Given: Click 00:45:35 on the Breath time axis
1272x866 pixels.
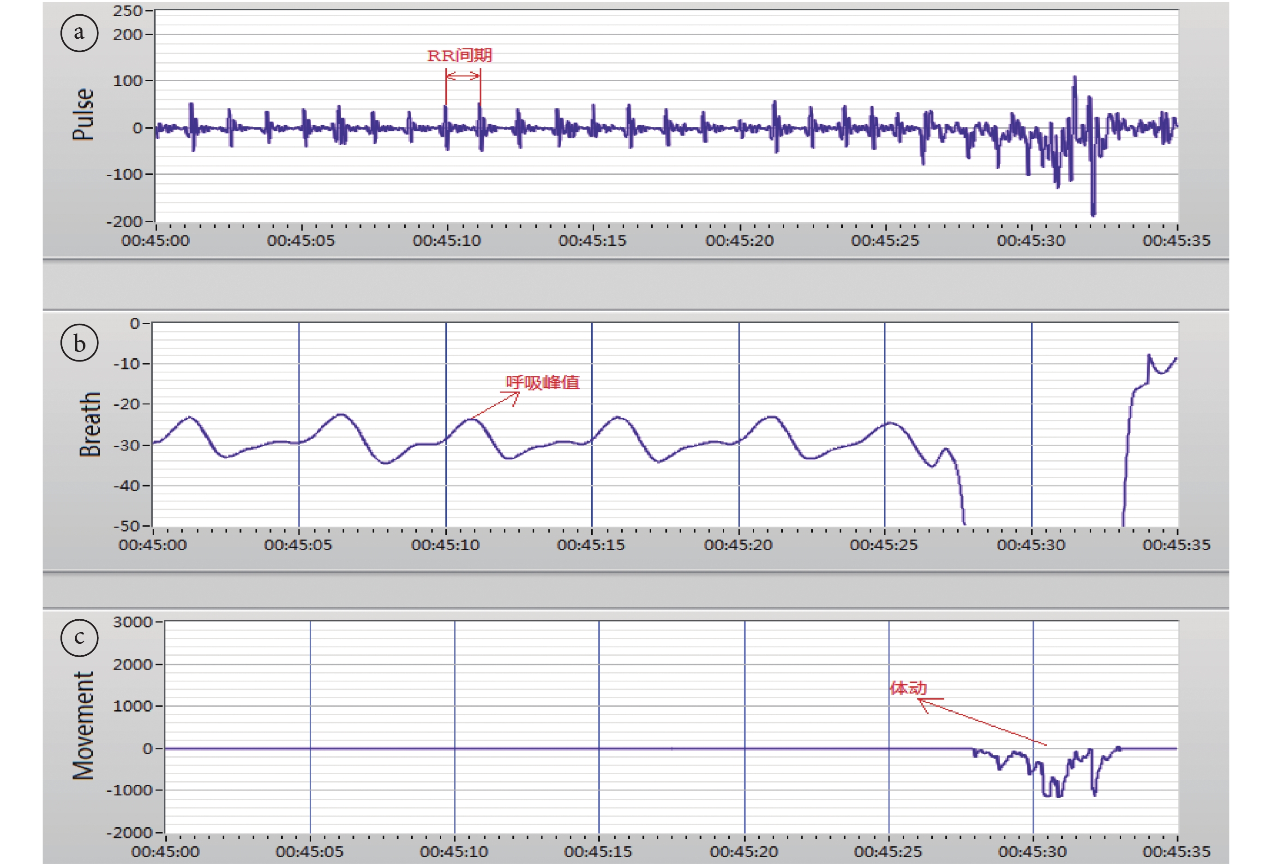Looking at the screenshot, I should coord(1177,545).
